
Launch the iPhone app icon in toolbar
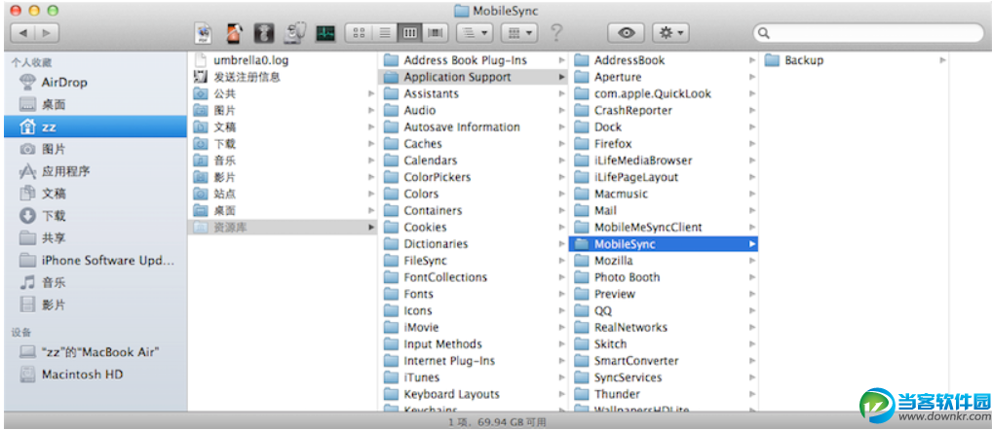pyautogui.click(x=234, y=33)
